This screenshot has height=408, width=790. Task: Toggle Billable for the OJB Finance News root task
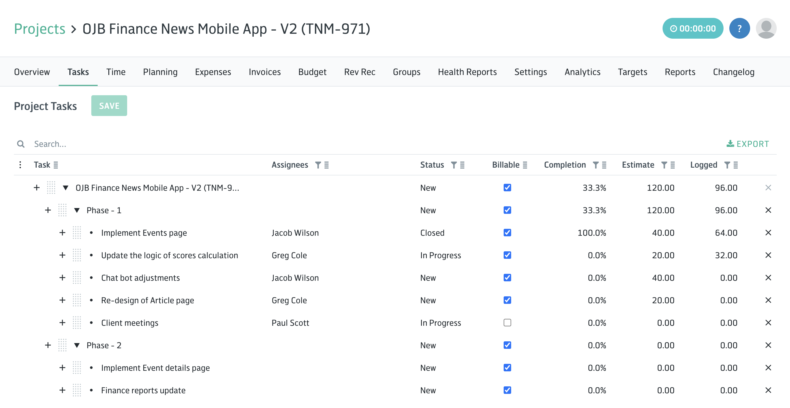pos(507,188)
